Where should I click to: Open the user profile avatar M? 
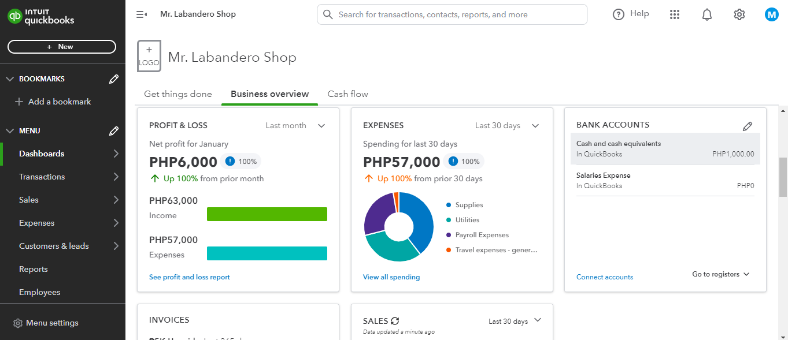pyautogui.click(x=771, y=14)
